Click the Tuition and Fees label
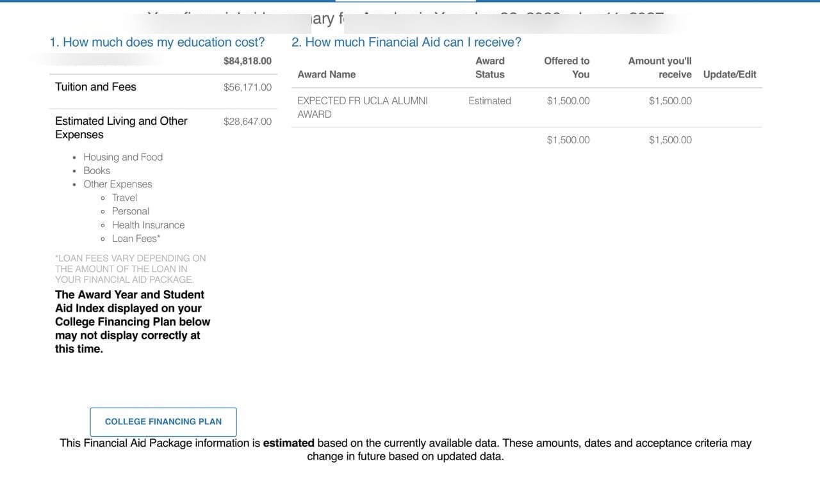 coord(95,87)
